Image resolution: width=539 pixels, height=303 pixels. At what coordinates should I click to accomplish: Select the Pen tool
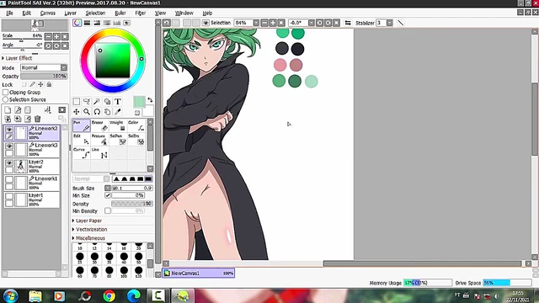[x=82, y=125]
